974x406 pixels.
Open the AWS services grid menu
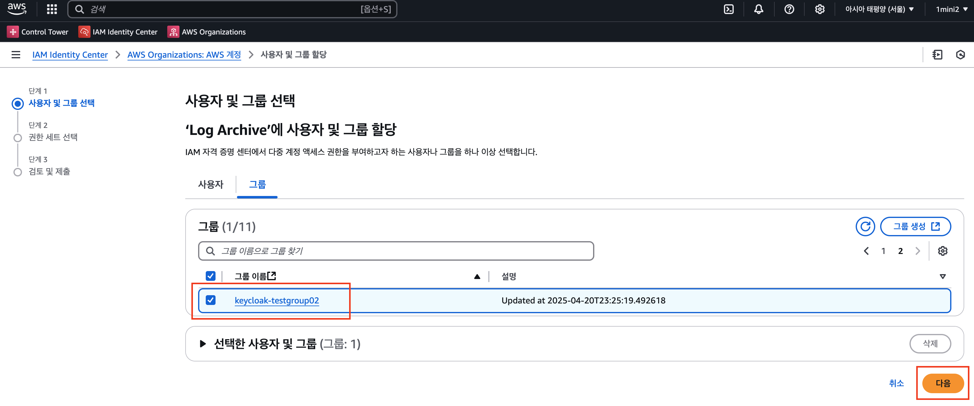point(52,9)
